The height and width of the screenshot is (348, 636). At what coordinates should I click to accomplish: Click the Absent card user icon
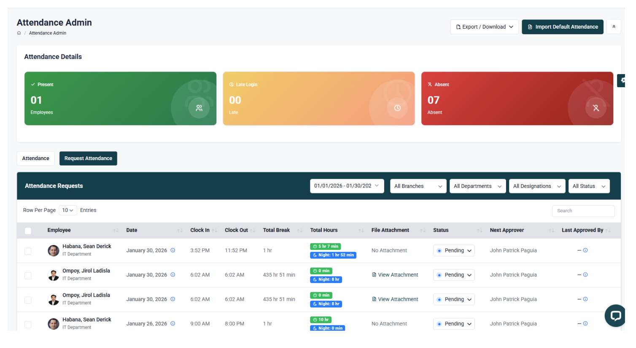pyautogui.click(x=596, y=108)
